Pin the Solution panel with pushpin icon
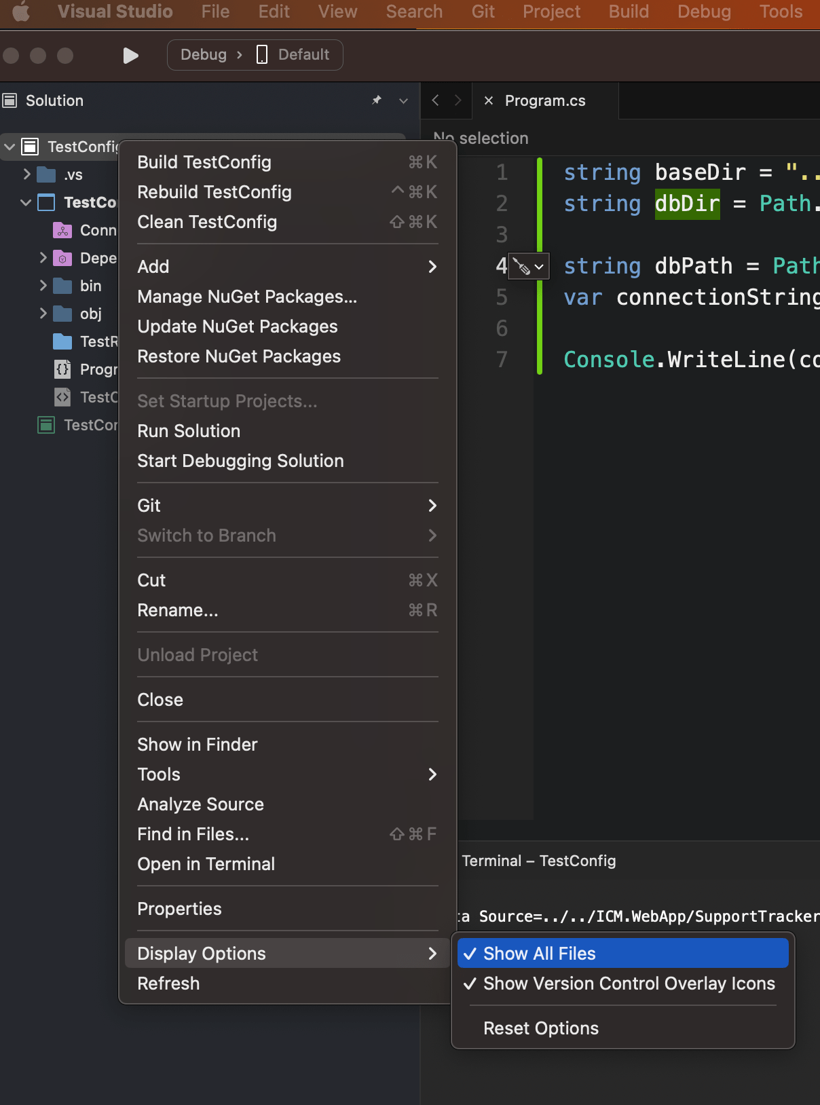 pyautogui.click(x=377, y=100)
